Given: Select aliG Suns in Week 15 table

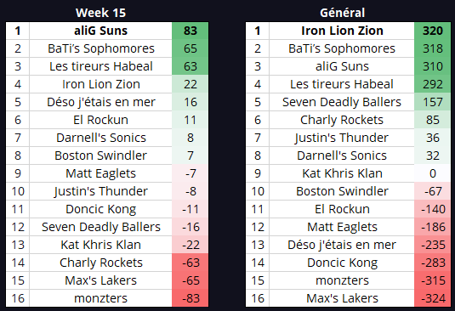Looking at the screenshot, I should [x=100, y=31].
